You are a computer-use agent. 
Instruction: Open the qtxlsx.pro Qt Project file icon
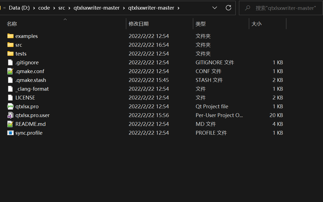[x=10, y=106]
